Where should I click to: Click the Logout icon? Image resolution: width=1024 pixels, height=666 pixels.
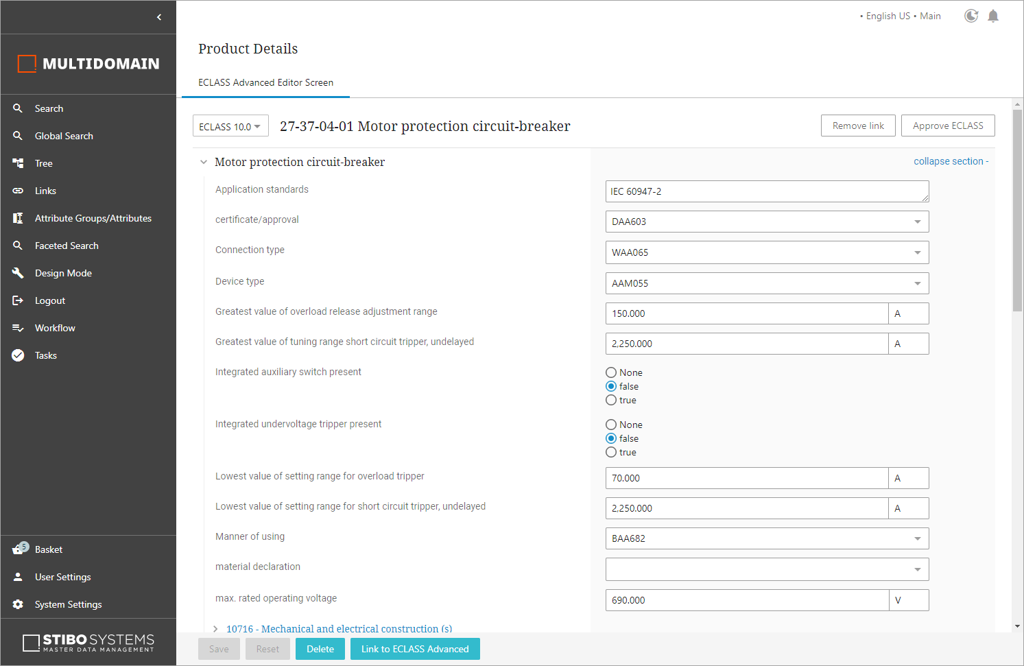click(18, 300)
